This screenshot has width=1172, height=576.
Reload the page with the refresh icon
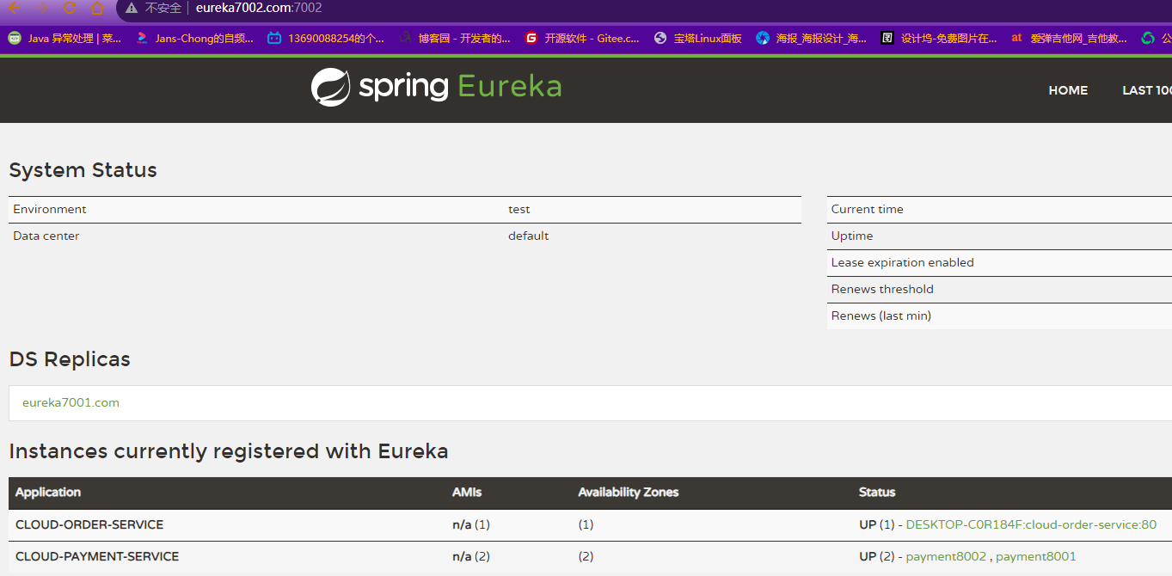(70, 8)
